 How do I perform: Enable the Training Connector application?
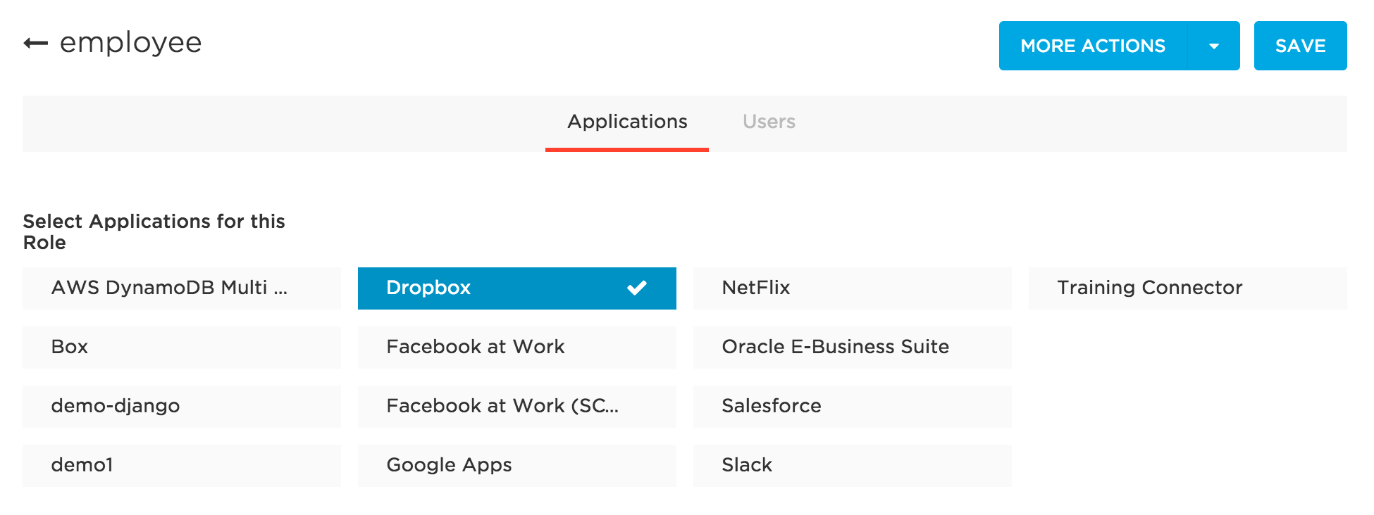tap(1188, 288)
